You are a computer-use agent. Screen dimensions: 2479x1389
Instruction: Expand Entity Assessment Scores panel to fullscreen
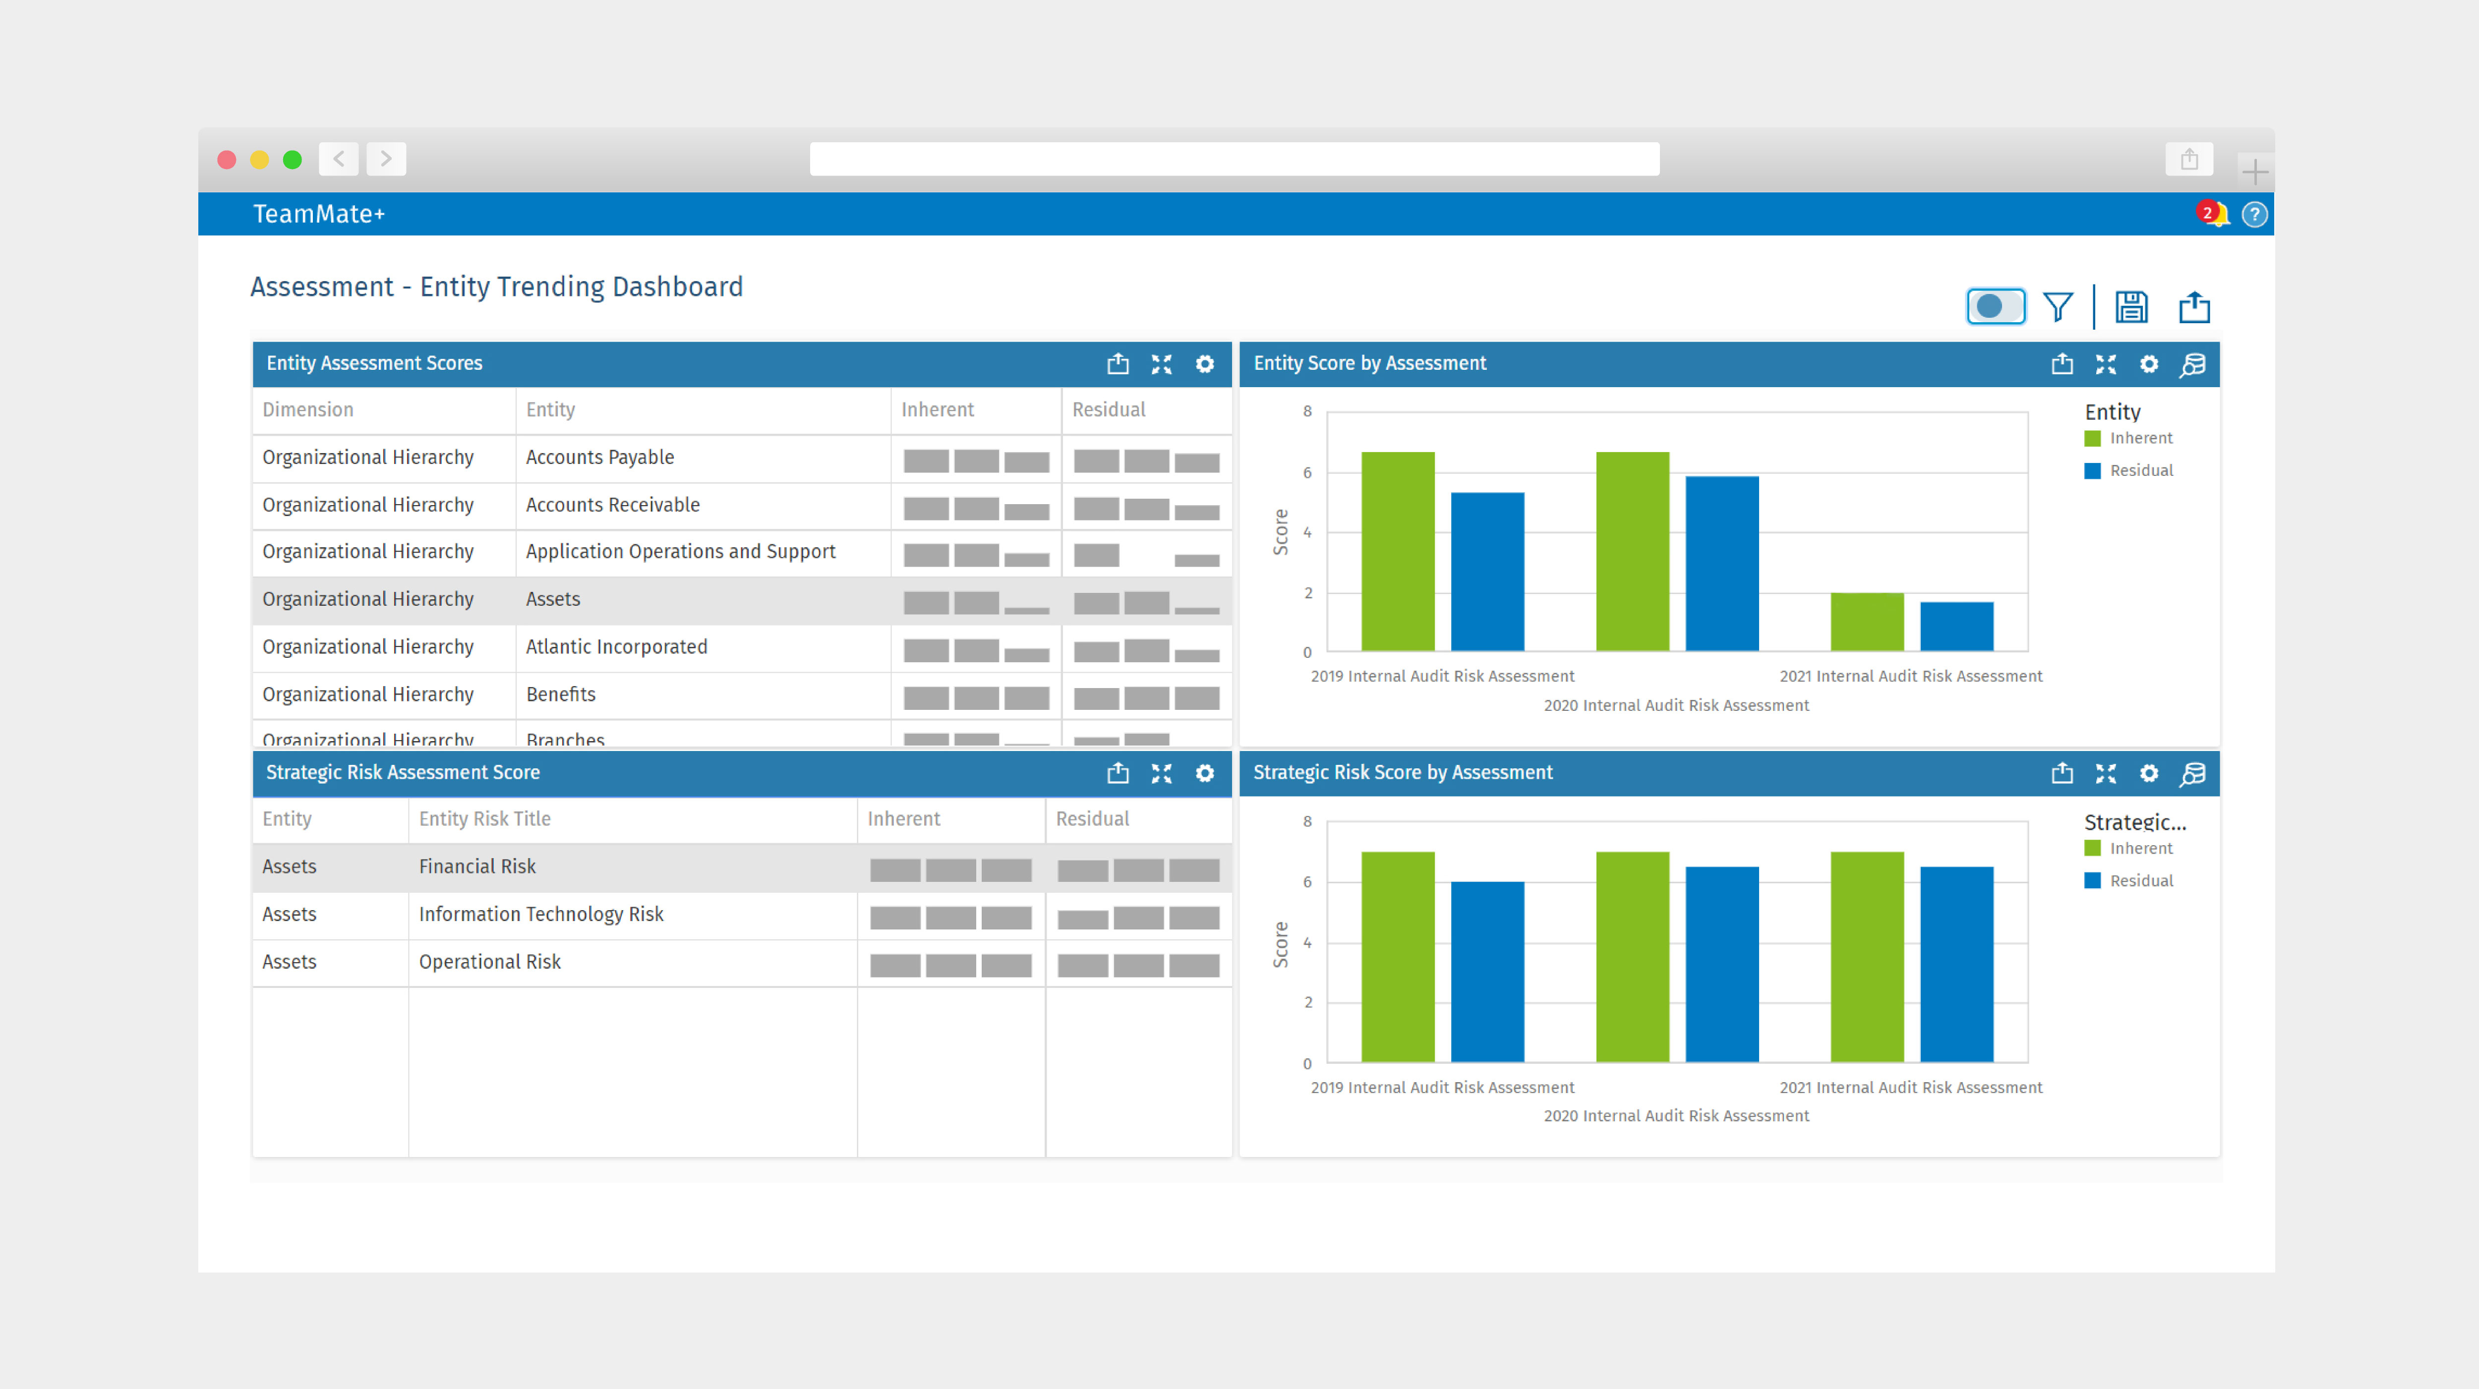click(x=1162, y=363)
